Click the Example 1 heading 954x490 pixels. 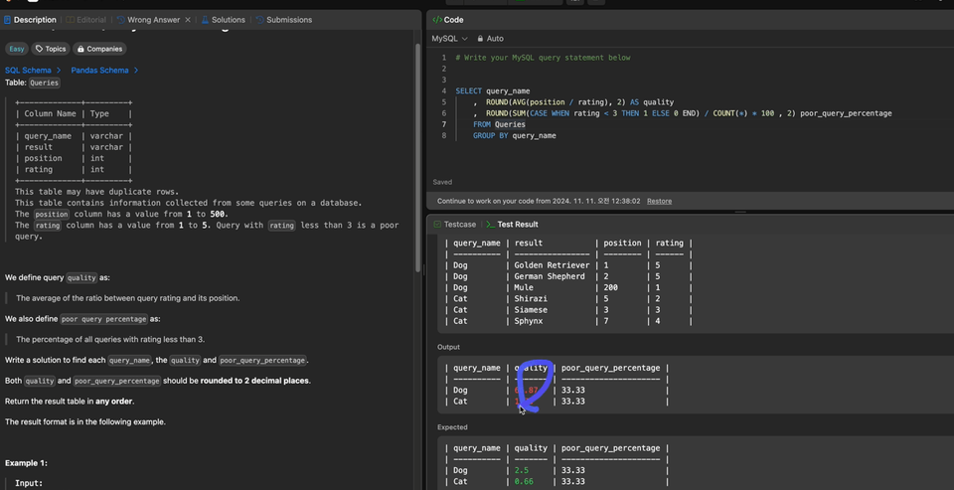[x=26, y=463]
